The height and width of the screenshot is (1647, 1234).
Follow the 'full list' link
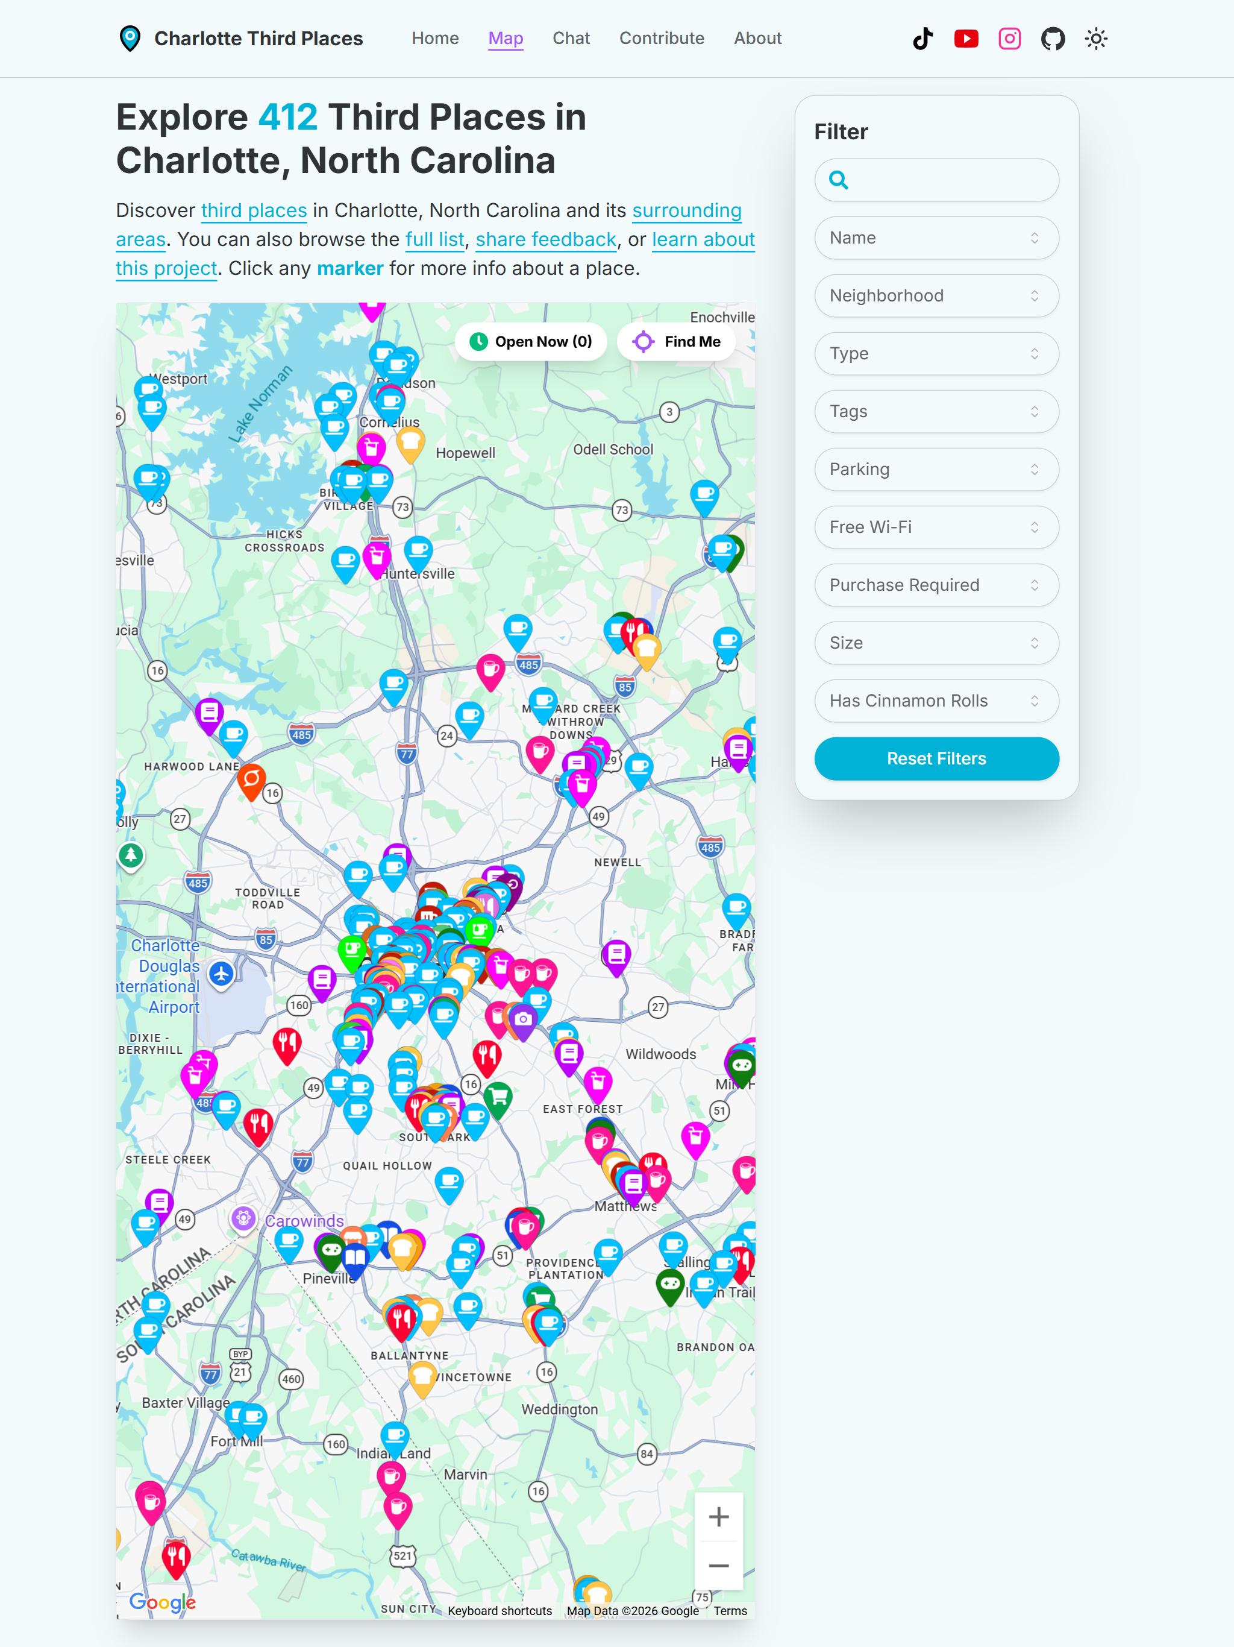pos(434,240)
